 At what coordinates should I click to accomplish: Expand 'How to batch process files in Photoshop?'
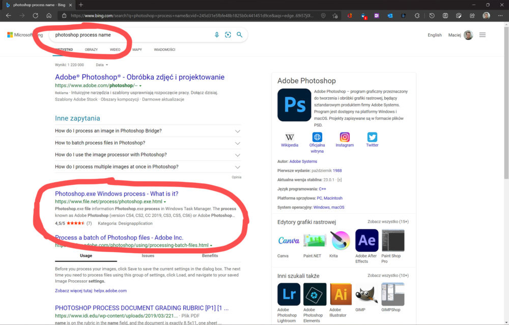[x=148, y=143]
